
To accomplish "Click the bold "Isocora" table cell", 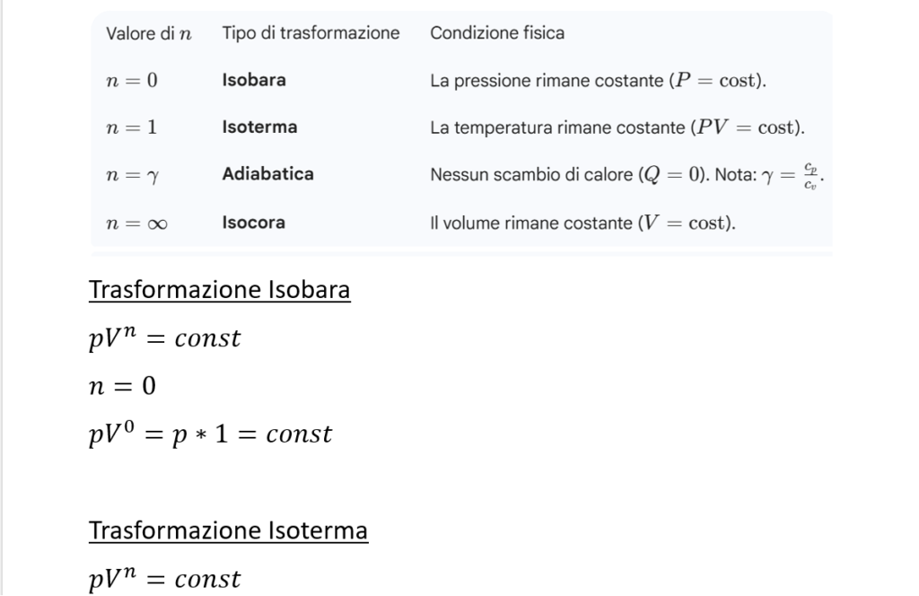I will click(x=253, y=223).
